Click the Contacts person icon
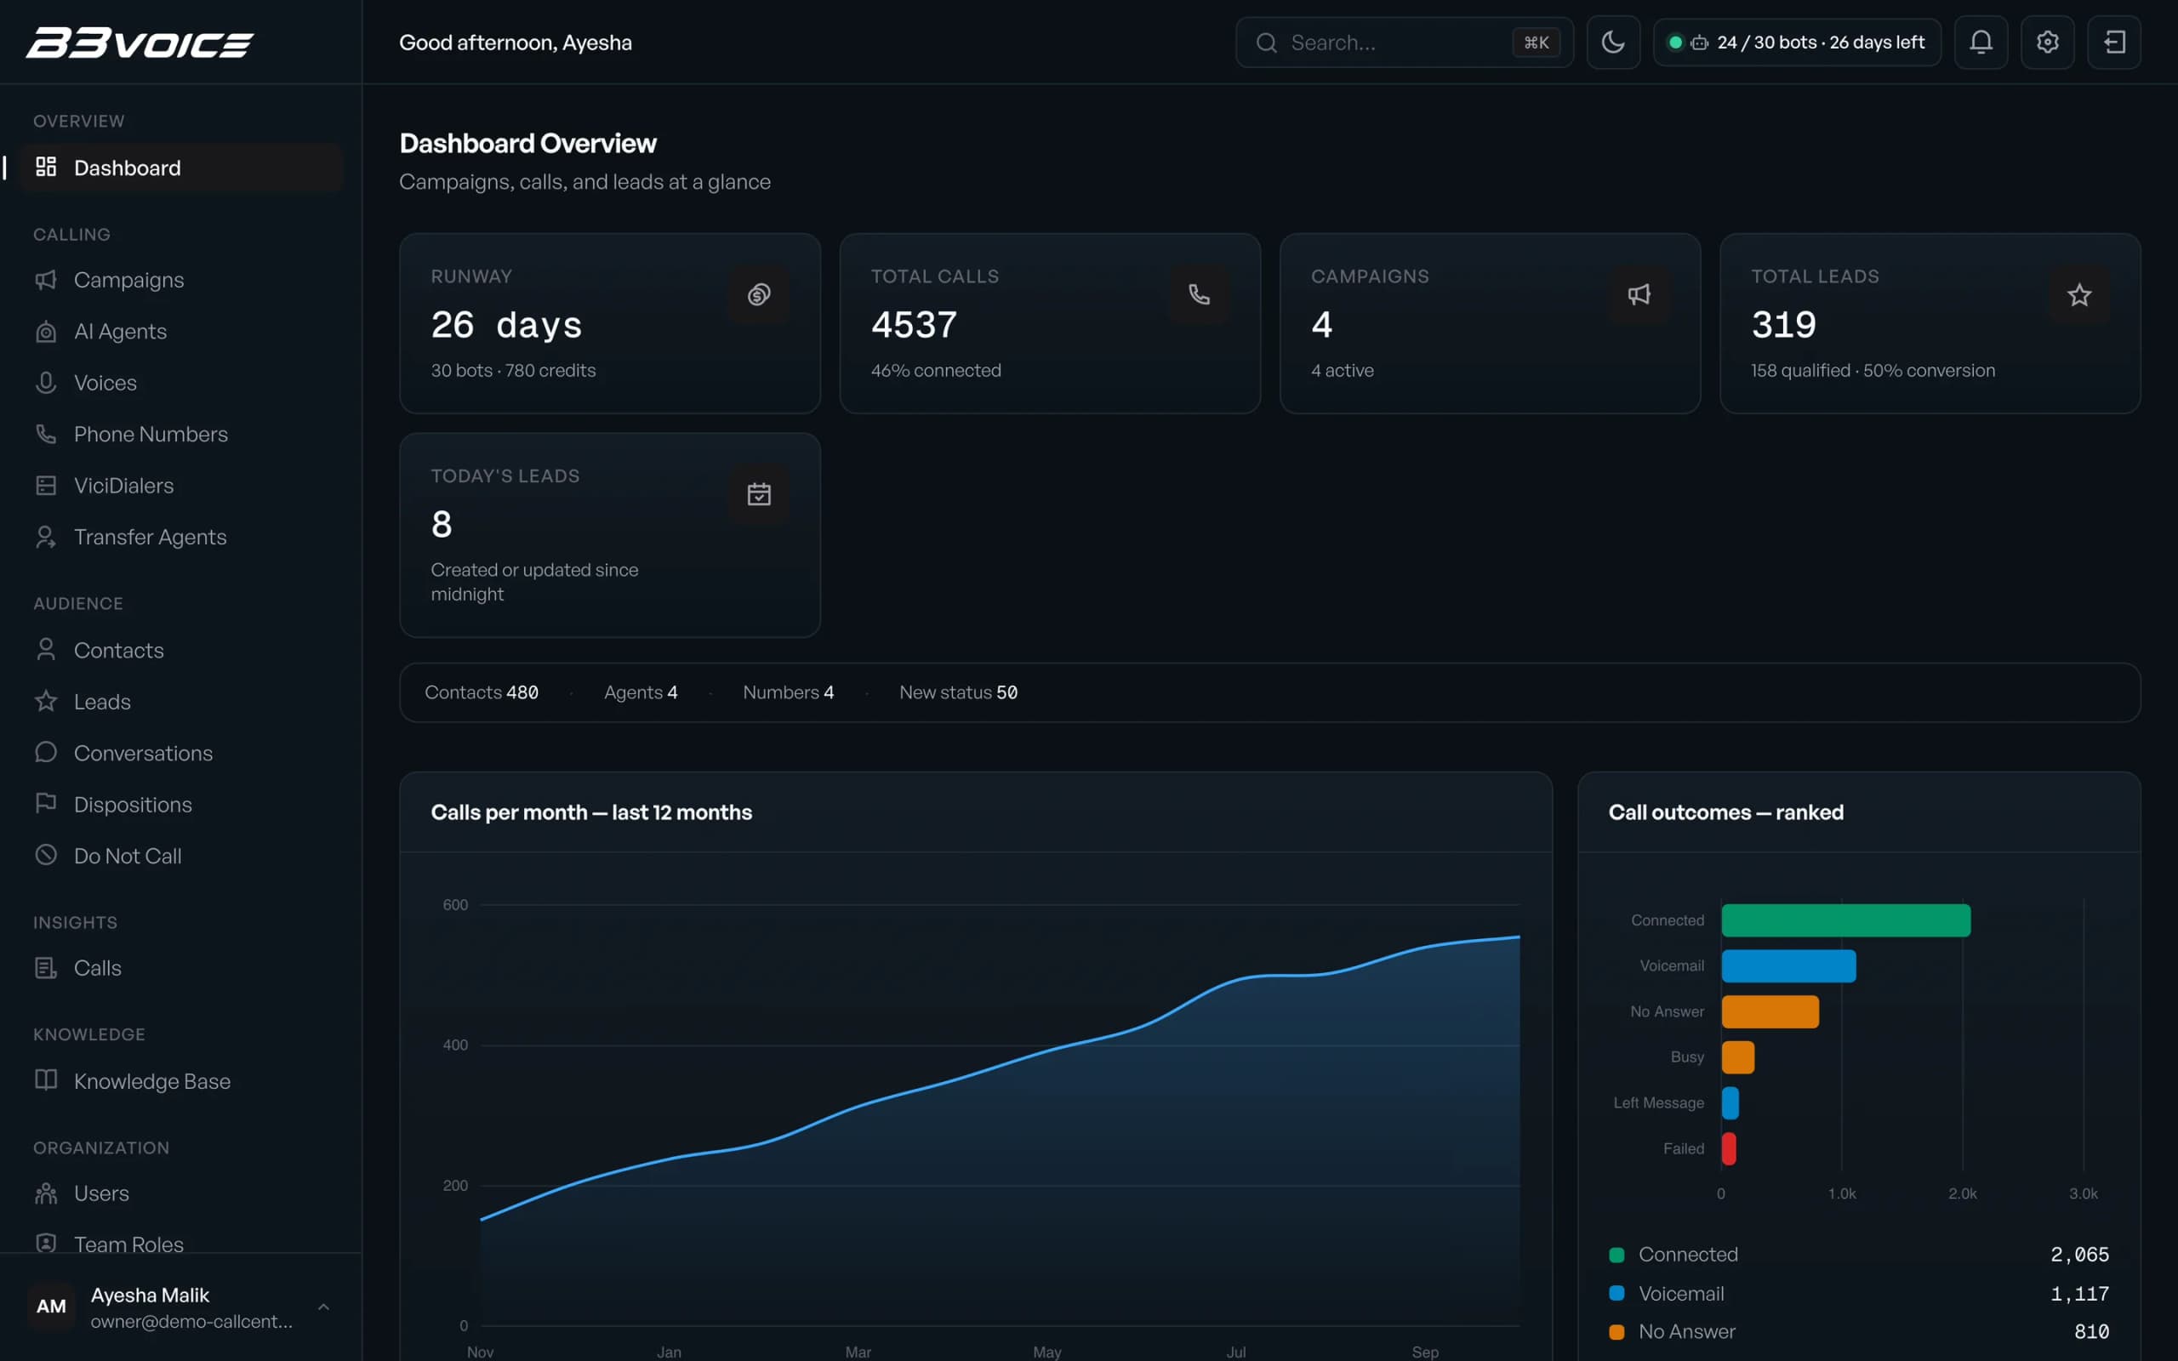Screen dimensions: 2178x1361 click(46, 649)
